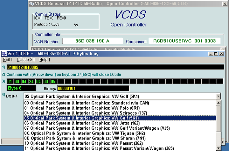Collapse the Bit 0-7 combo box arrow
Image resolution: width=229 pixels, height=151 pixels.
[218, 97]
